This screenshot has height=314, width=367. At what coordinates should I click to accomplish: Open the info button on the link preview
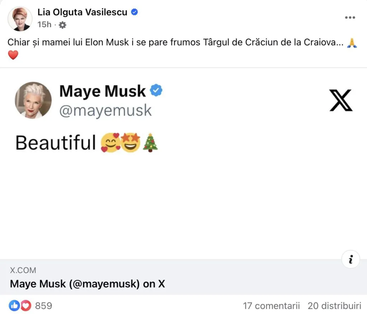tap(350, 259)
